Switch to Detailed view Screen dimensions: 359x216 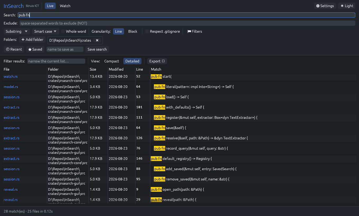pyautogui.click(x=132, y=61)
